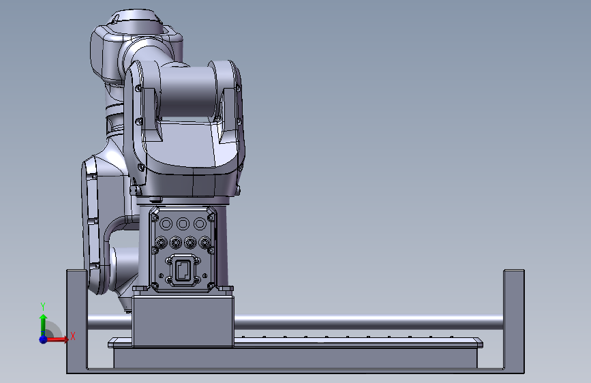Viewport: 591px width, 383px height.
Task: Select the large rectangular connector on the panel
Action: tap(183, 270)
